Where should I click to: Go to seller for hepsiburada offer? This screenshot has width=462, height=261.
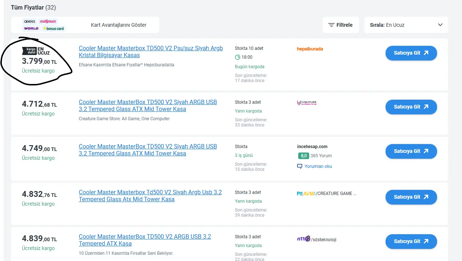(411, 53)
